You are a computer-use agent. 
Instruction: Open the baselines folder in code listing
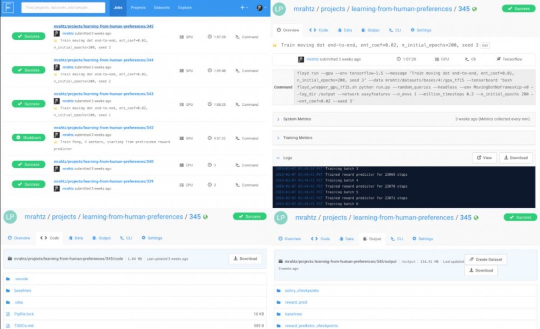(22, 291)
